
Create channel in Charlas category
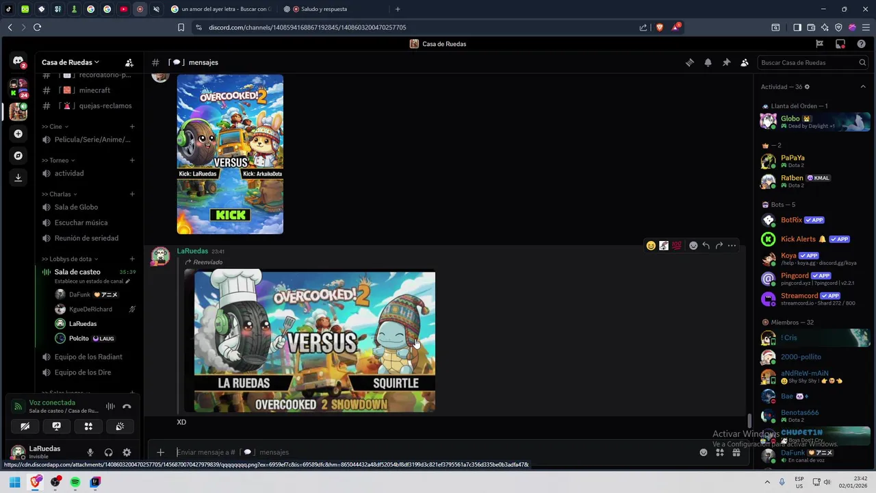point(132,194)
